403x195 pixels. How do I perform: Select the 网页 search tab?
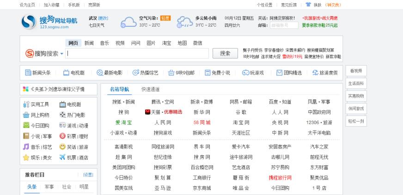pos(73,43)
